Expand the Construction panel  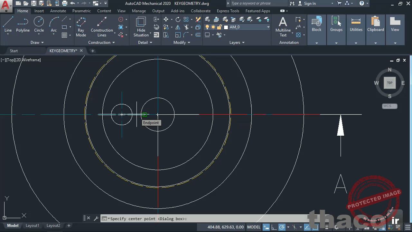pyautogui.click(x=101, y=43)
